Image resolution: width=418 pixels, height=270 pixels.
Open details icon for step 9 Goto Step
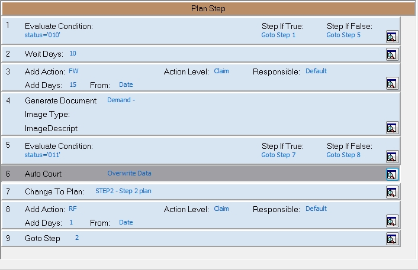click(x=391, y=239)
